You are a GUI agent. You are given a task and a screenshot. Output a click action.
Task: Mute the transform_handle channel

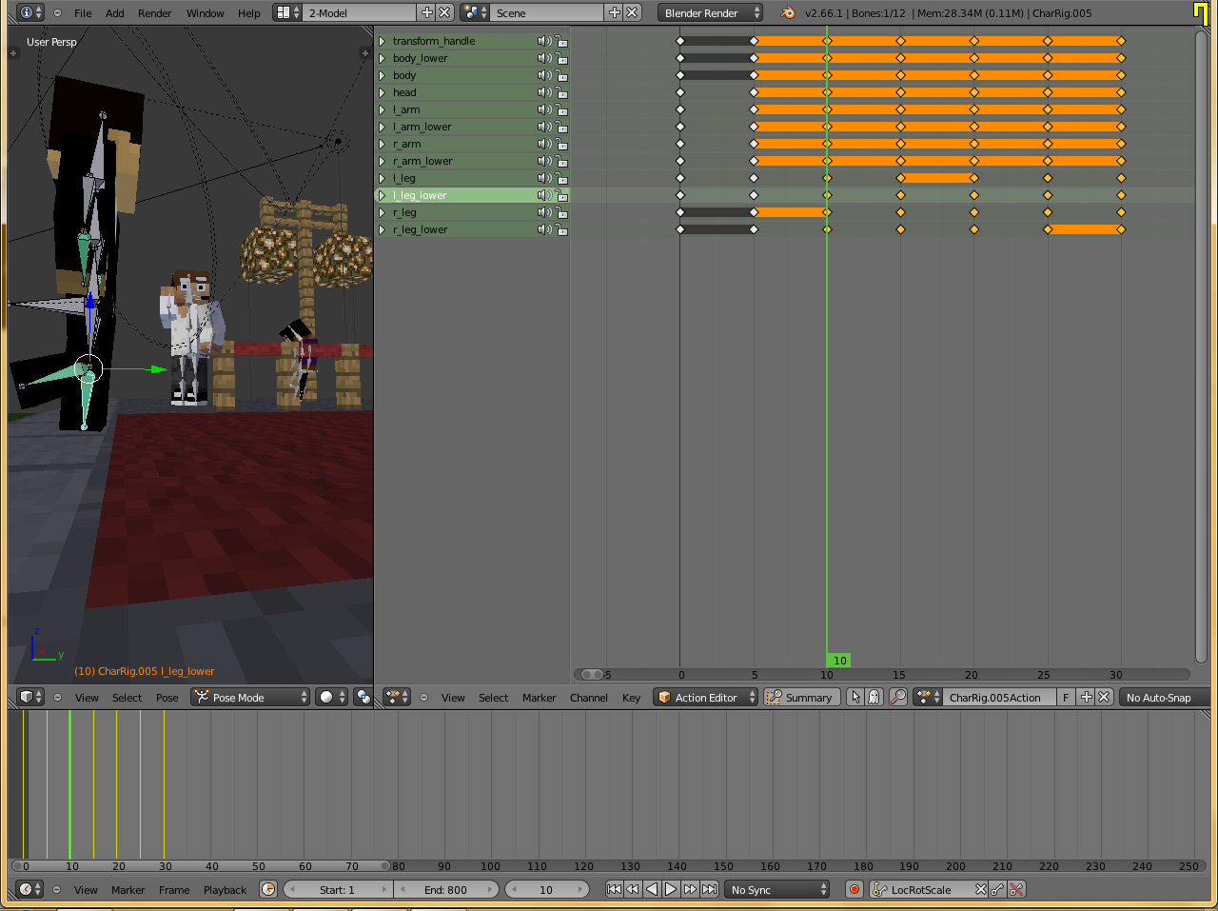[x=544, y=41]
